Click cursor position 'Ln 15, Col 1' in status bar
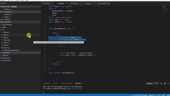 [x=139, y=95]
